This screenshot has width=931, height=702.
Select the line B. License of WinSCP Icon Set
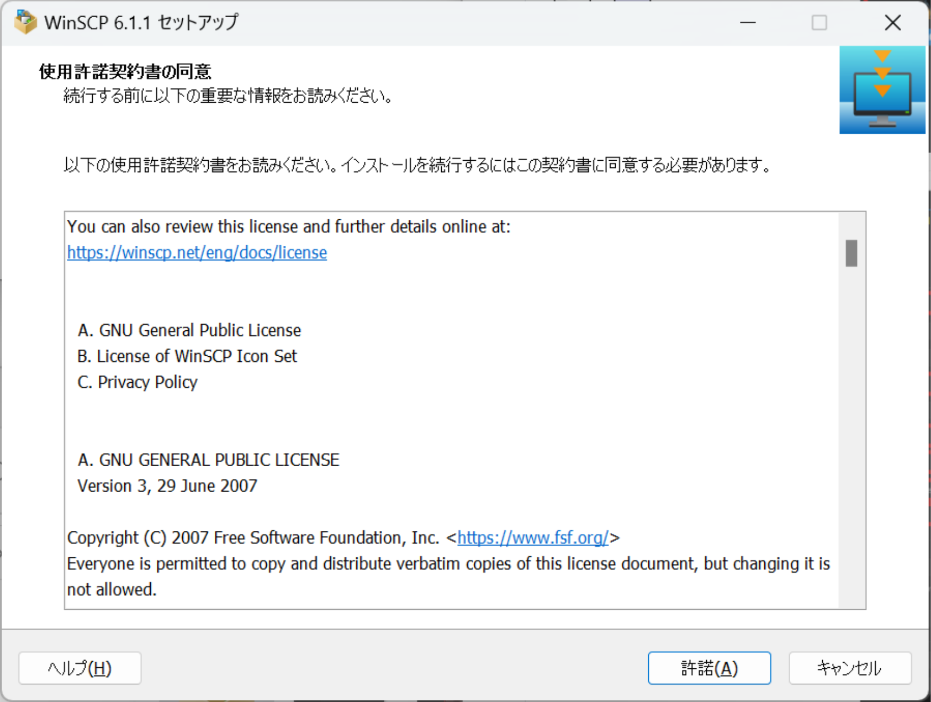[x=187, y=356]
